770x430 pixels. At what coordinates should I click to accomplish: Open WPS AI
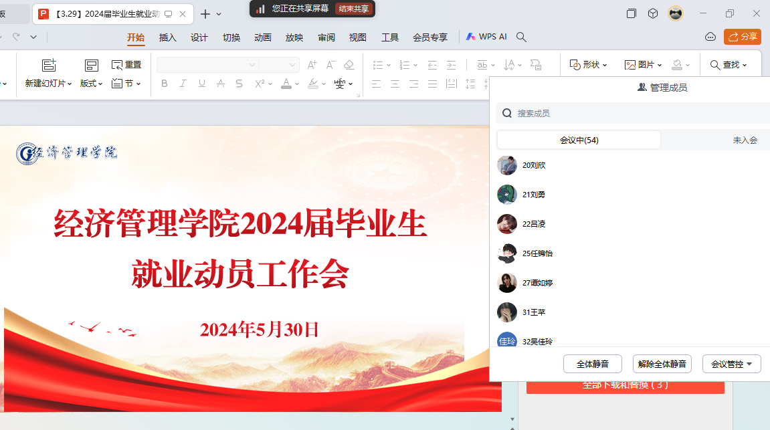(x=486, y=37)
